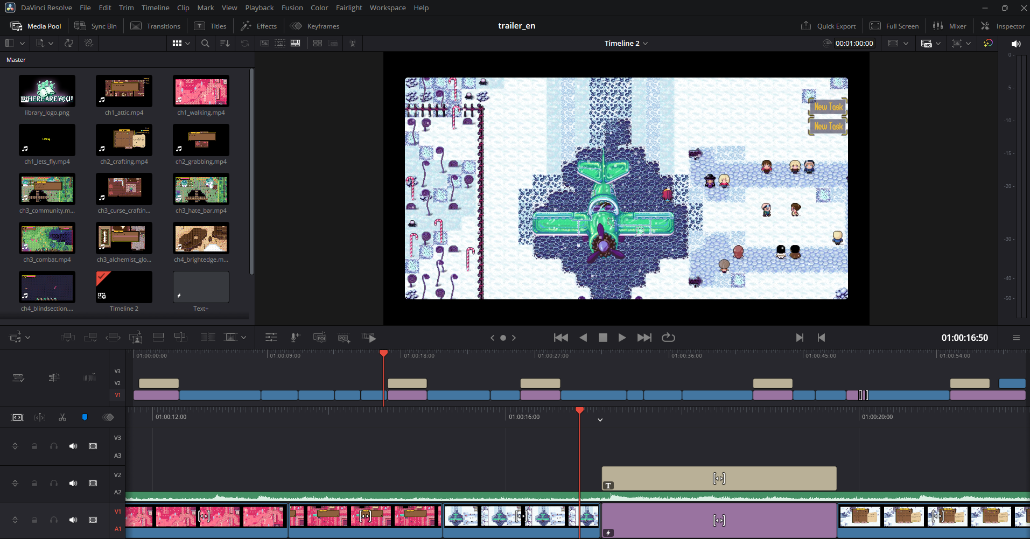Expand the timeline resolution HQ dropdown arrow
This screenshot has width=1030, height=539.
[938, 43]
